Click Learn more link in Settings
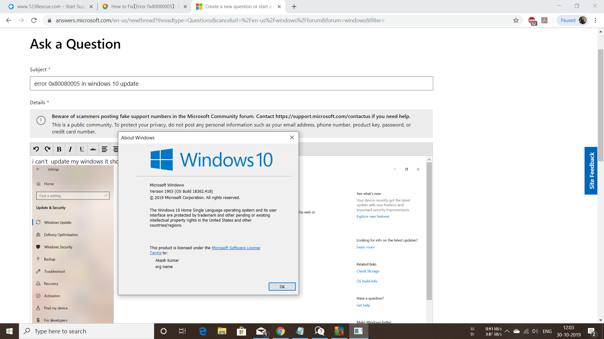The height and width of the screenshot is (339, 604). (366, 247)
